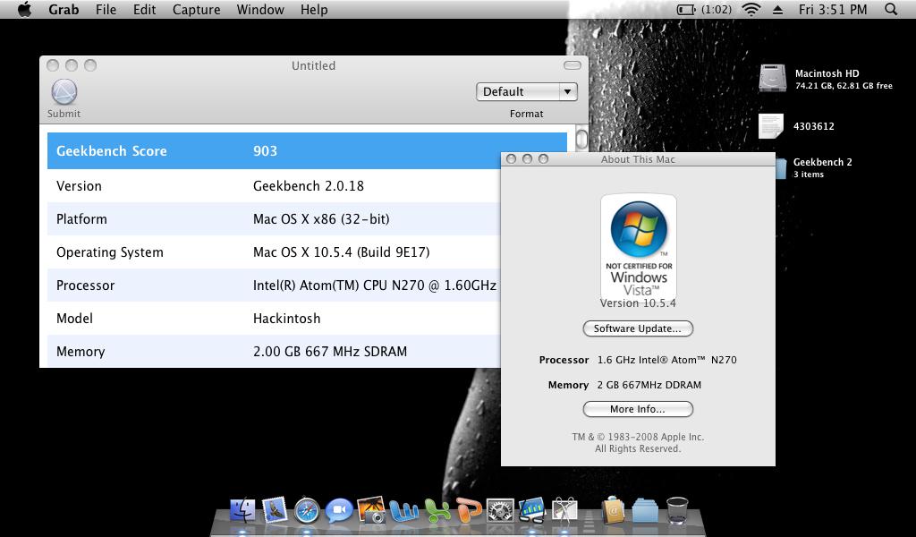Click the Processor label in Geekbench results
Image resolution: width=916 pixels, height=537 pixels.
[x=85, y=286]
